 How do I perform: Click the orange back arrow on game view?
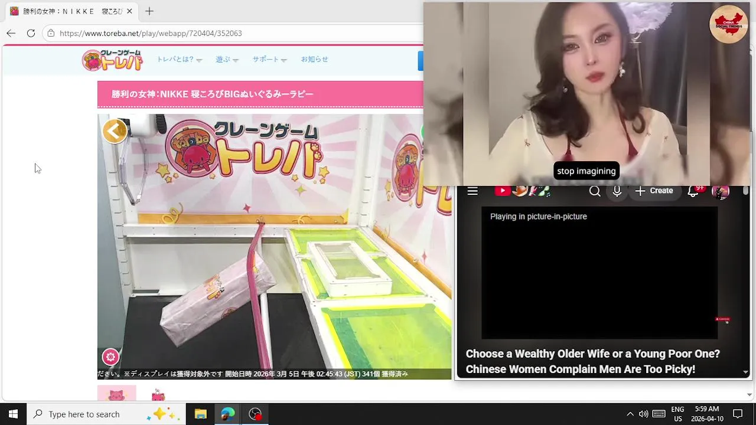pos(115,131)
